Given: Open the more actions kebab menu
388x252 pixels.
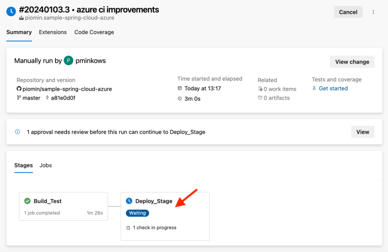Looking at the screenshot, I should pos(373,12).
